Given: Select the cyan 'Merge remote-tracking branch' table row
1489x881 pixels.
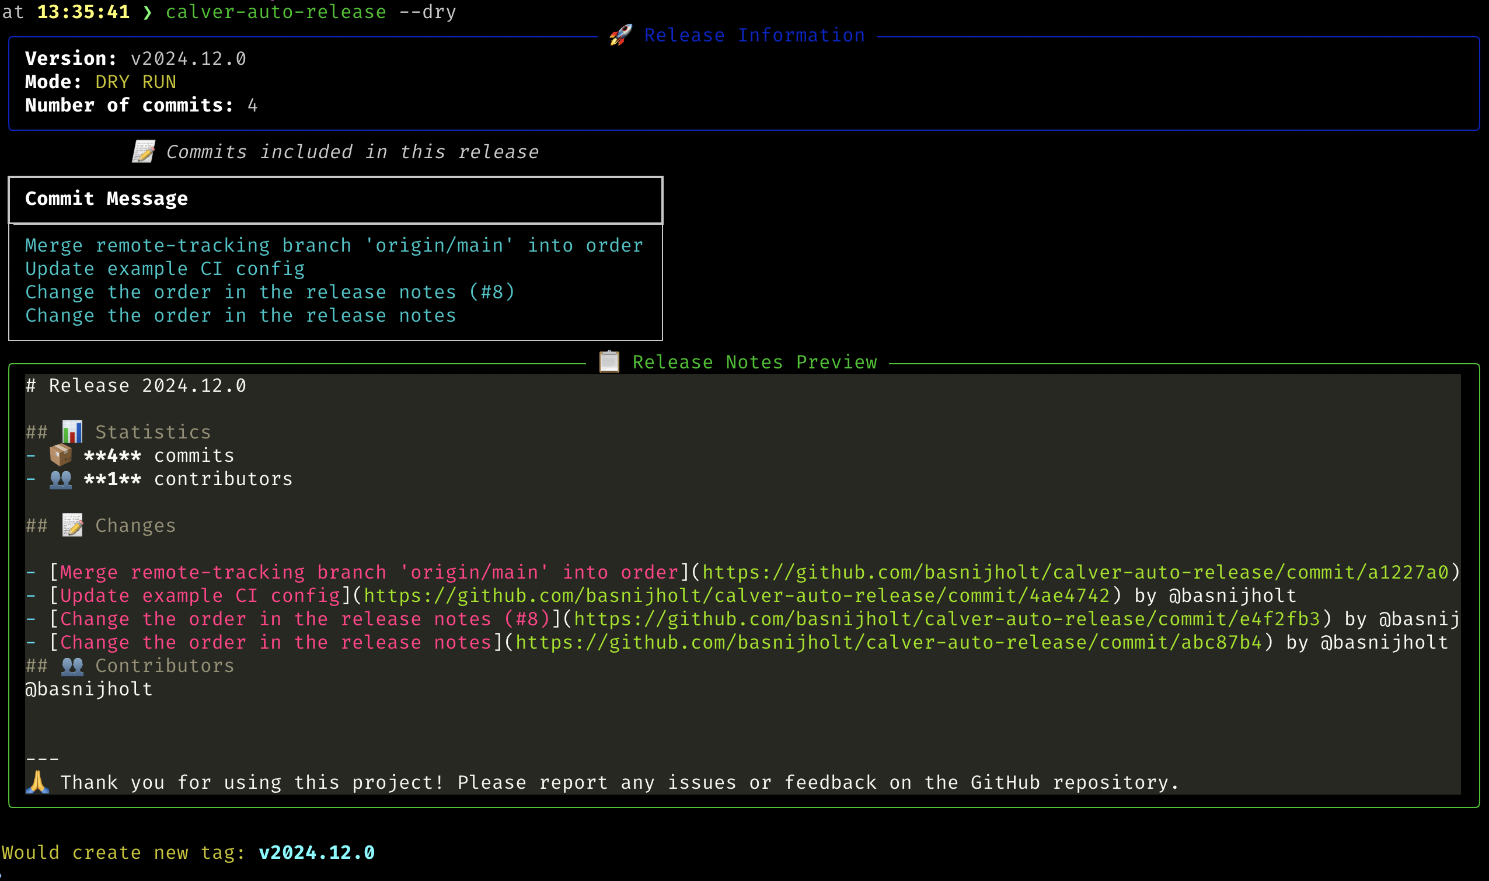Looking at the screenshot, I should (334, 245).
